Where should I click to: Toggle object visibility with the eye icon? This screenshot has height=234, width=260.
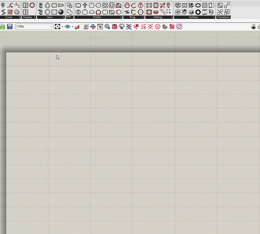68,26
